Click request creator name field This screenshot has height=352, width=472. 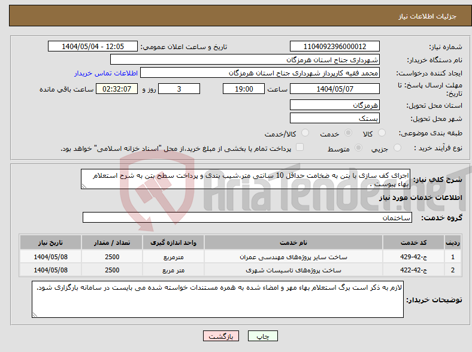click(260, 73)
